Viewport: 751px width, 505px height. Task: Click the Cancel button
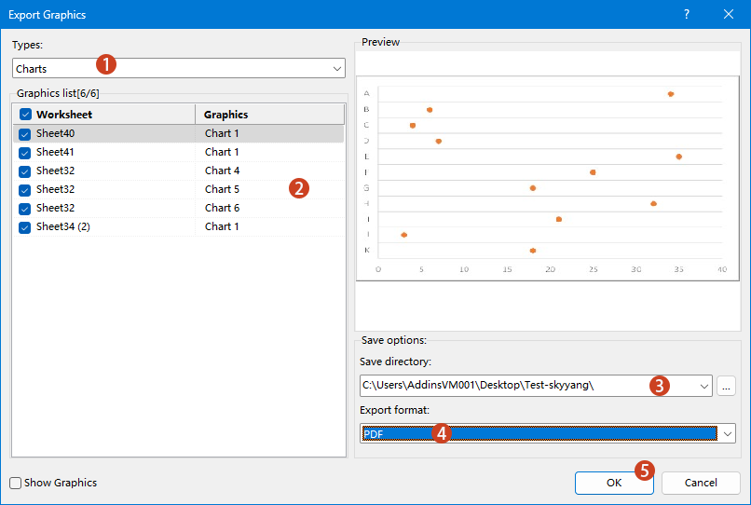701,483
